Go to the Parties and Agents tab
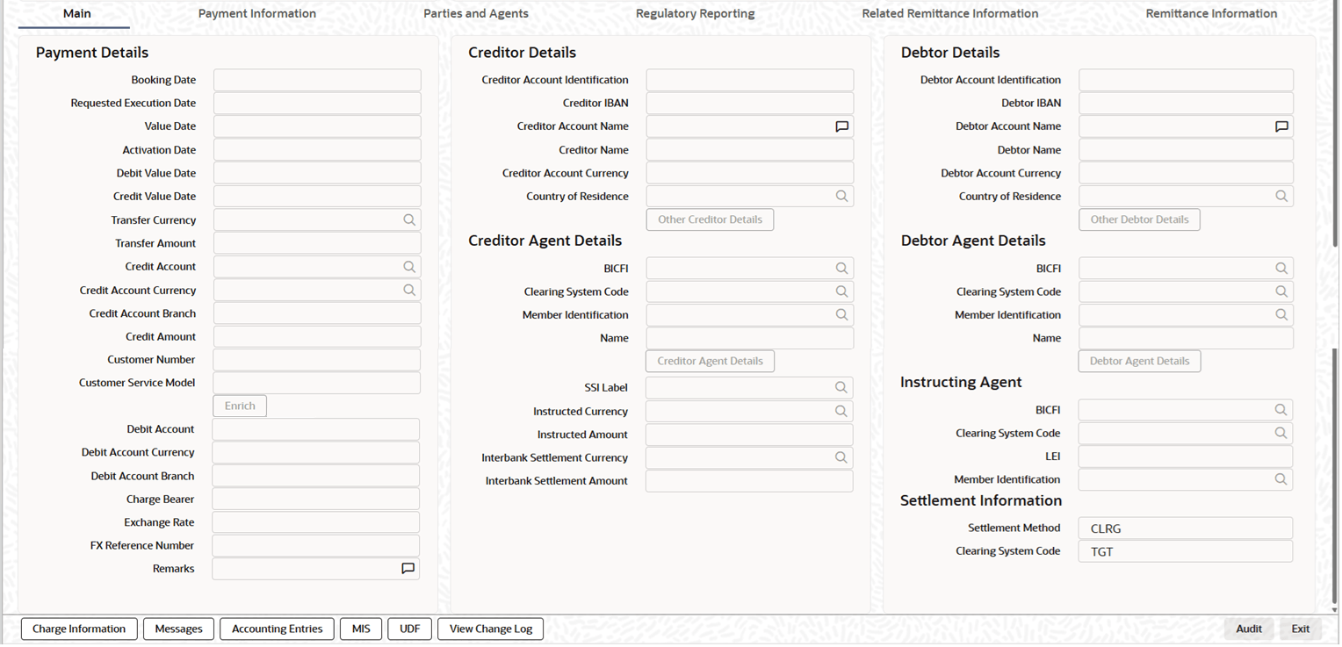This screenshot has width=1342, height=647. coord(476,13)
